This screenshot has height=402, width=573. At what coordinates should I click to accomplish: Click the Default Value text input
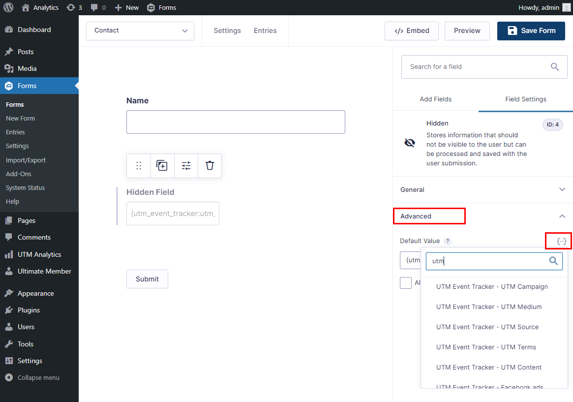tap(410, 260)
